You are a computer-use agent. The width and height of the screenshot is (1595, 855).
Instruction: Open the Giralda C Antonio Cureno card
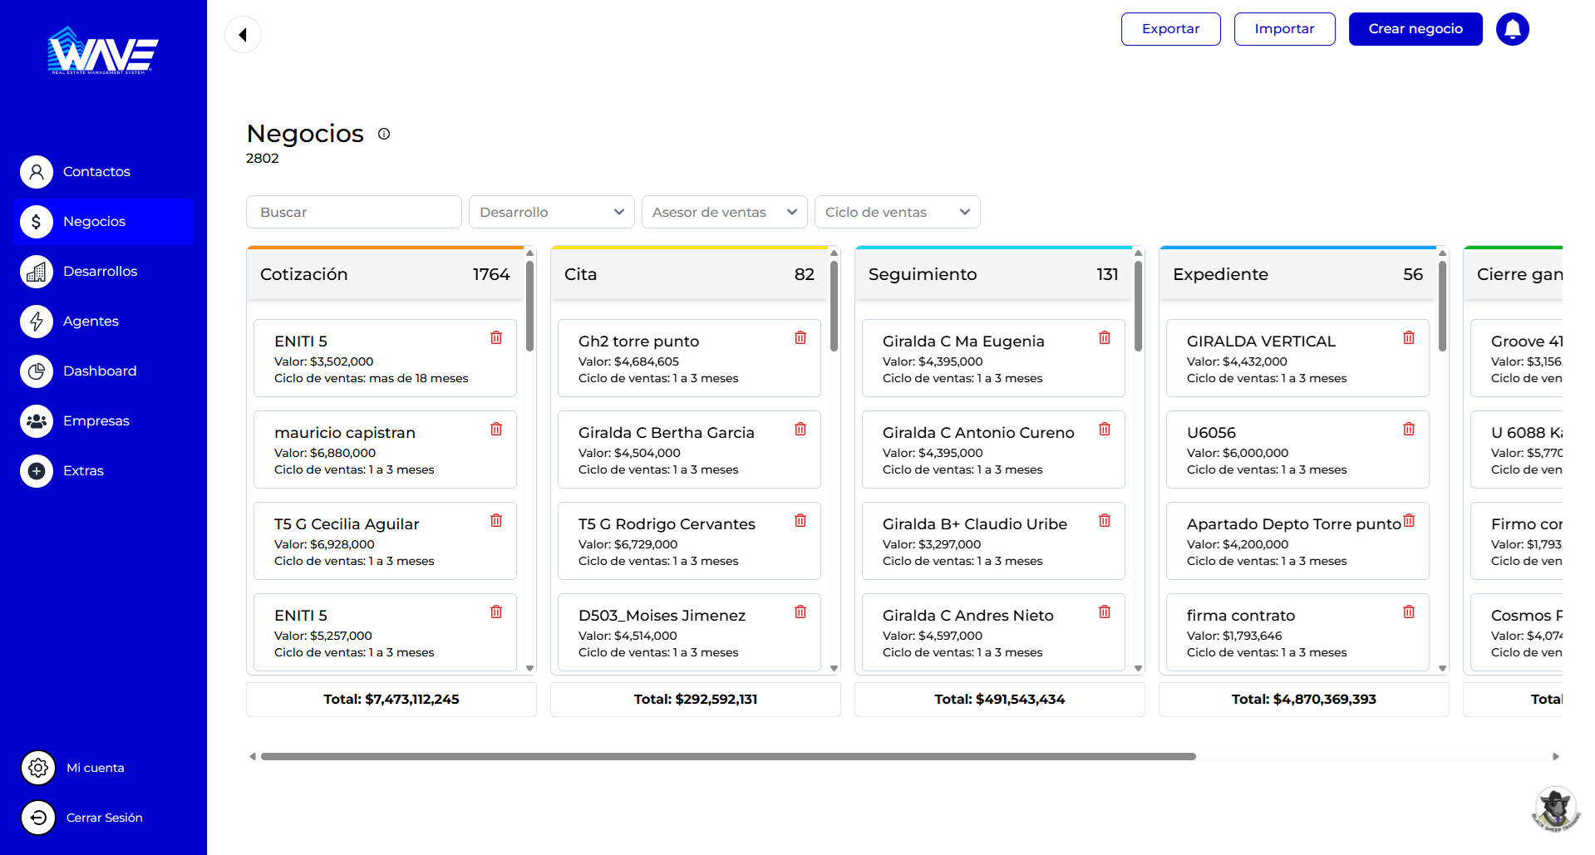[x=993, y=450]
